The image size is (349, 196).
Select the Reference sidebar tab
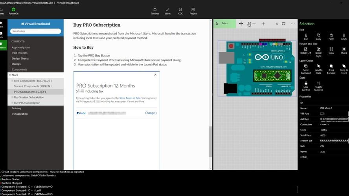point(3,45)
